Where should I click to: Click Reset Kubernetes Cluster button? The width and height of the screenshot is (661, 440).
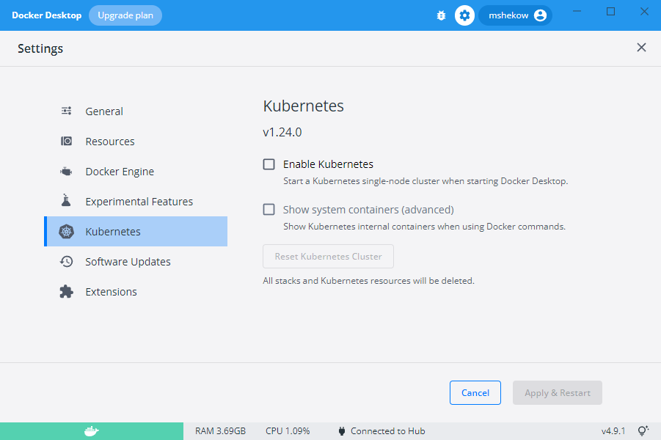click(328, 256)
